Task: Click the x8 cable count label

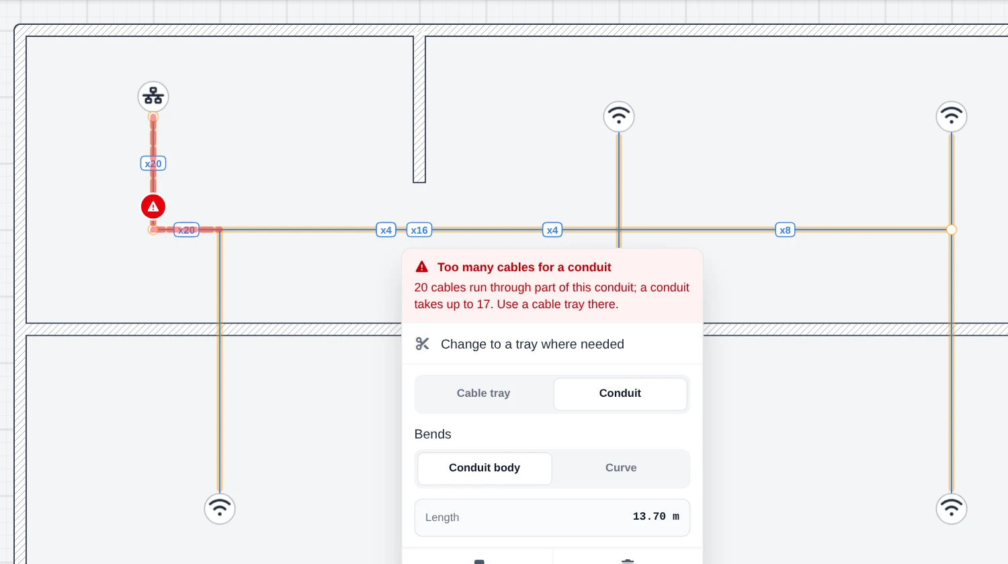Action: point(785,230)
